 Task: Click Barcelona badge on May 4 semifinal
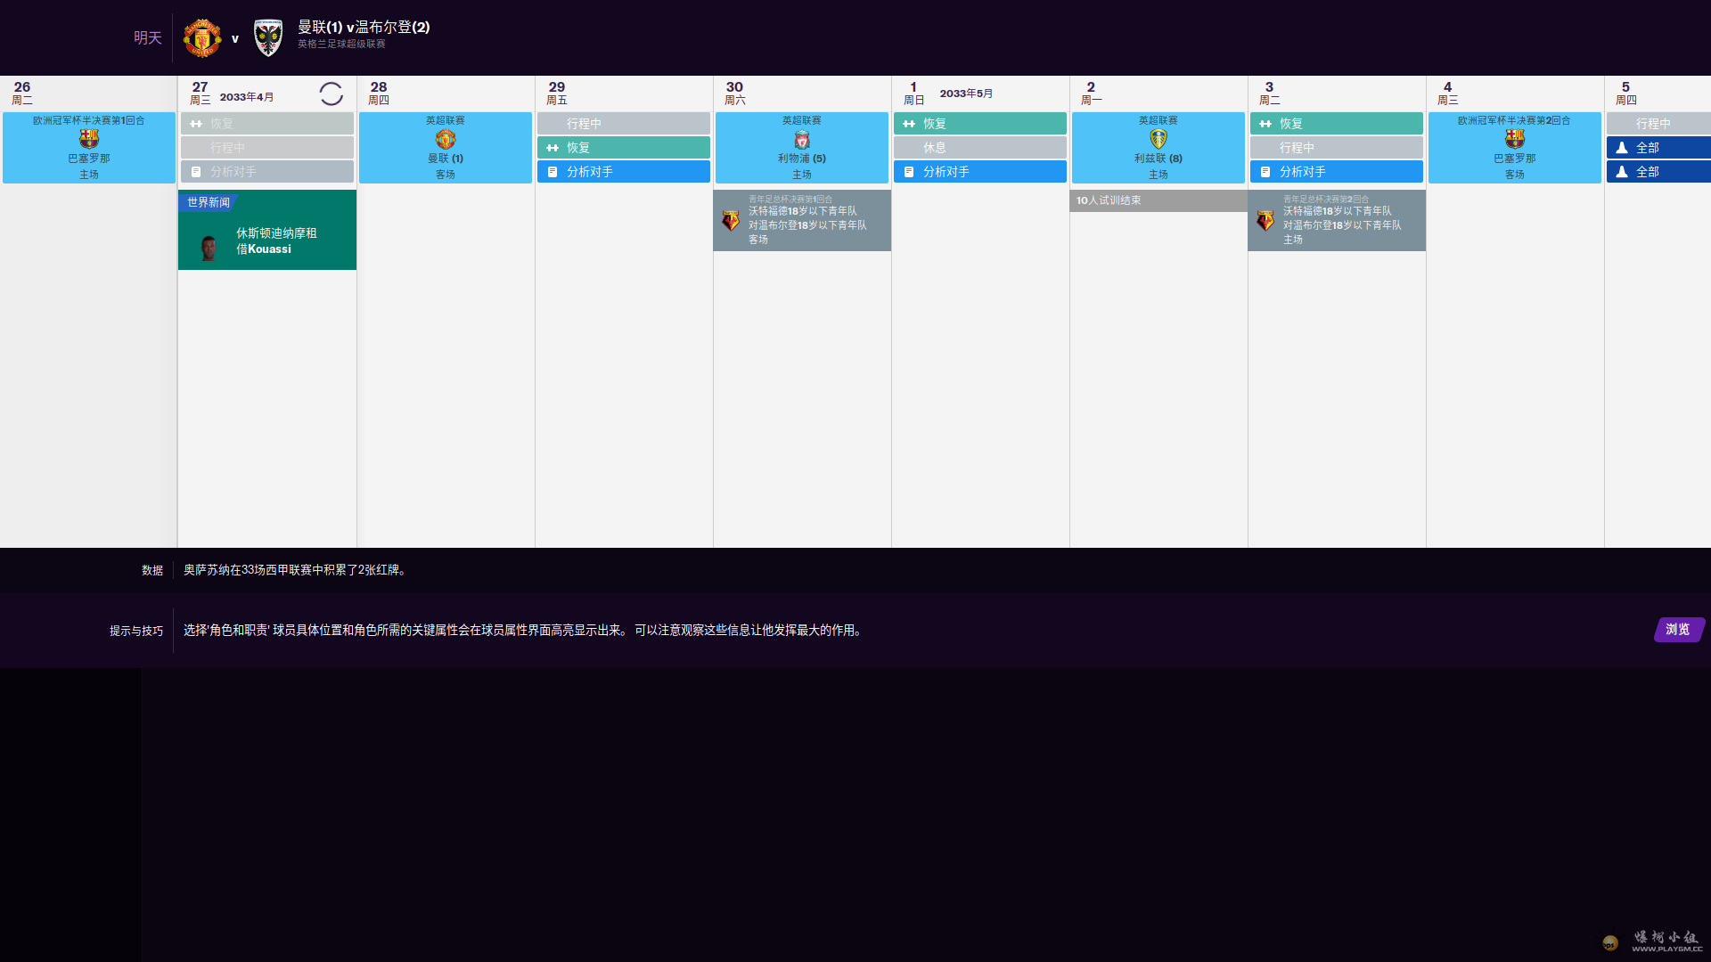point(1515,139)
